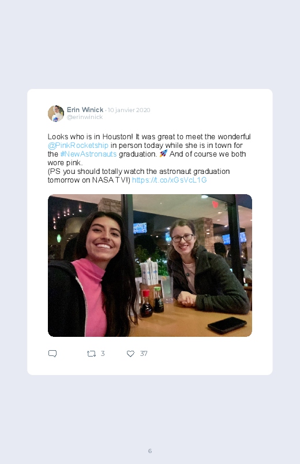Open the 10 janvier 2020 timestamp

(129, 110)
